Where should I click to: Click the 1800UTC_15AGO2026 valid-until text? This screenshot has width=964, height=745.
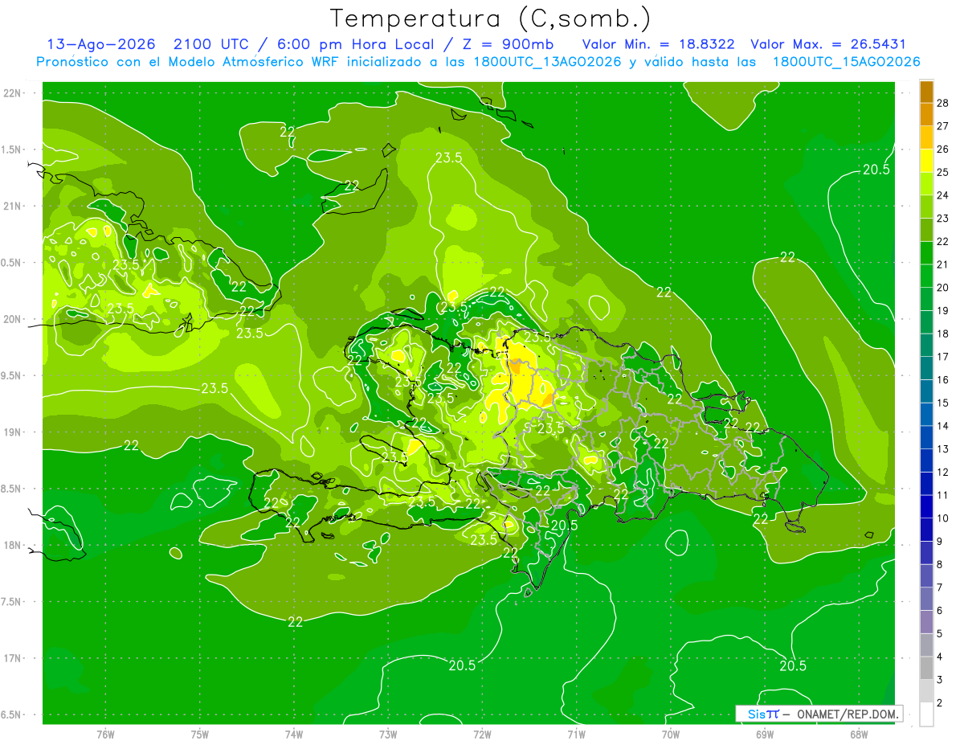point(846,62)
